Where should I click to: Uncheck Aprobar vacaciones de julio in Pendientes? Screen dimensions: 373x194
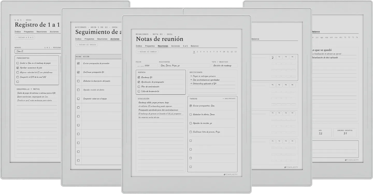pos(18,68)
